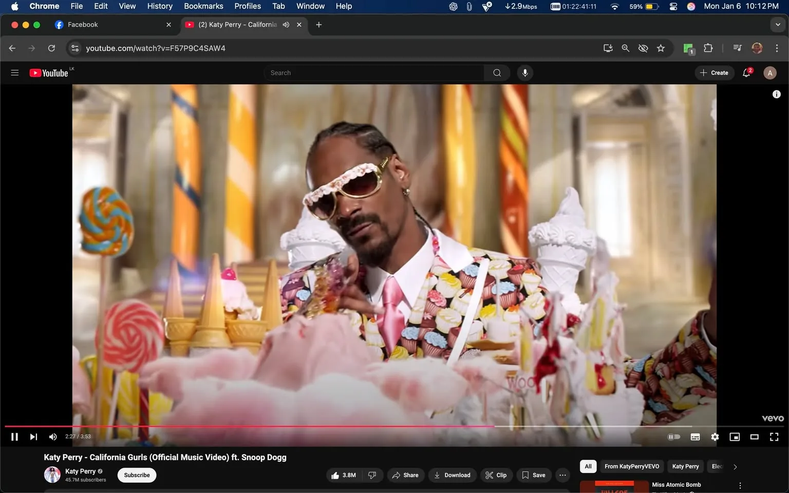Screen dimensions: 789x493
Task: Subscribe to Katy Perry's channel
Action: coord(136,475)
